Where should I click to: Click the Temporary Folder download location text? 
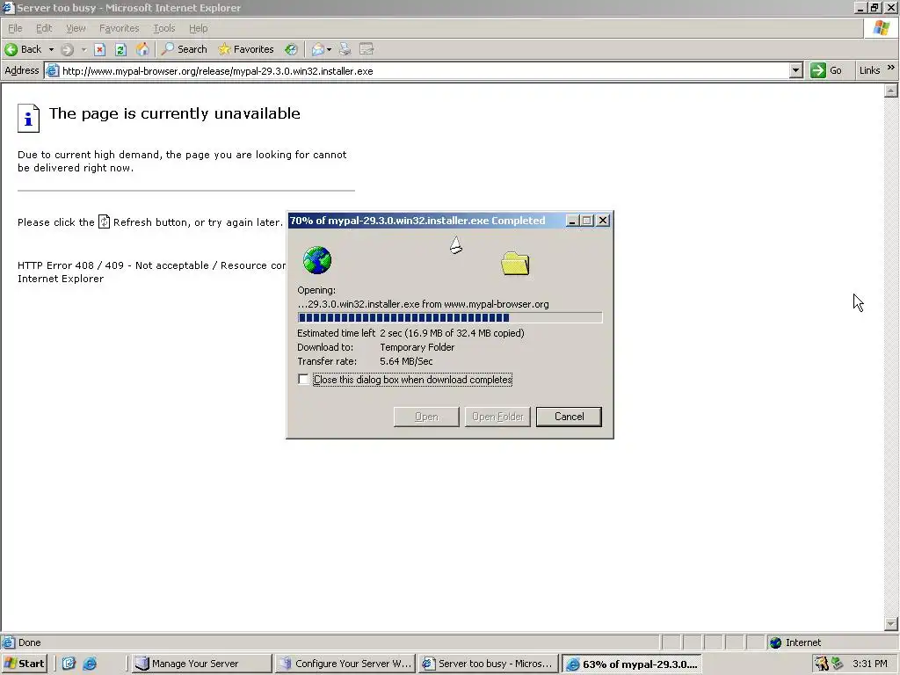(417, 347)
